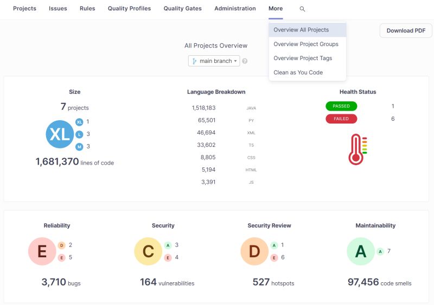The height and width of the screenshot is (305, 434).
Task: Click the small Security Review E badge
Action: click(x=274, y=258)
